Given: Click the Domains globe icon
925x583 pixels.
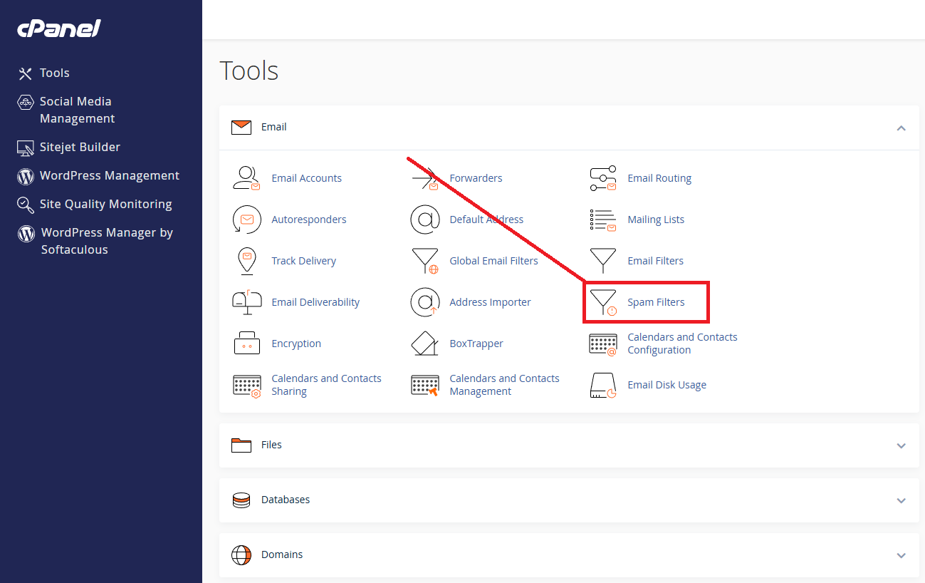Looking at the screenshot, I should 241,555.
